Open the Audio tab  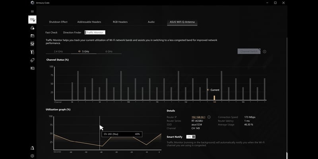tap(151, 22)
